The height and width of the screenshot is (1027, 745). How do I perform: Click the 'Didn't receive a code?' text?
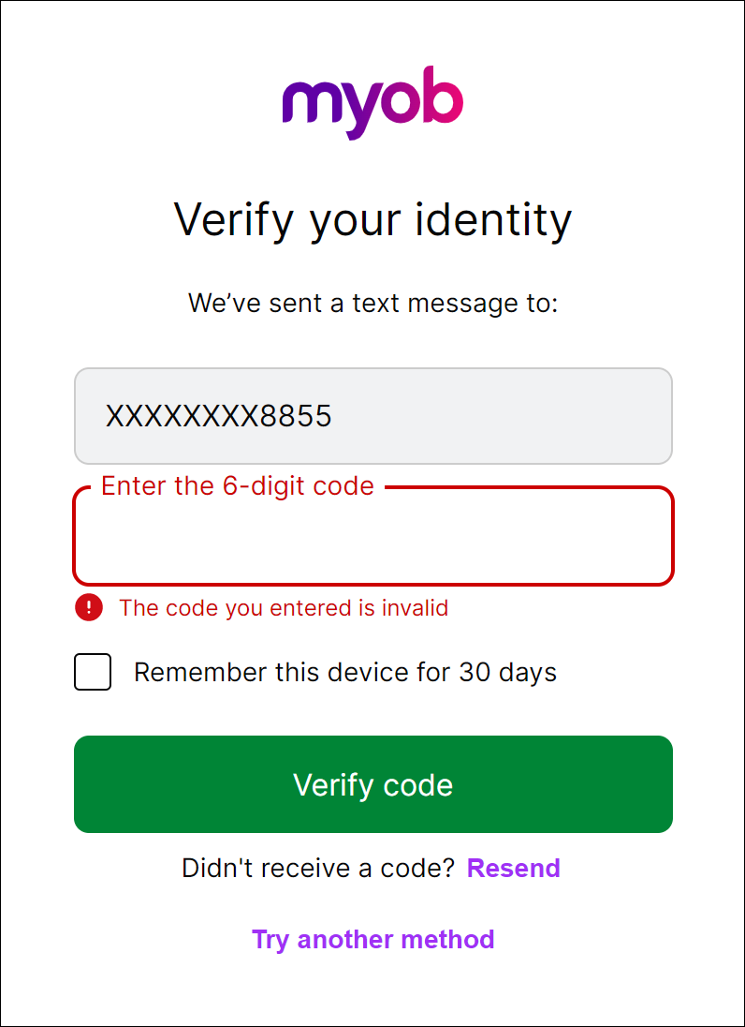tap(318, 868)
